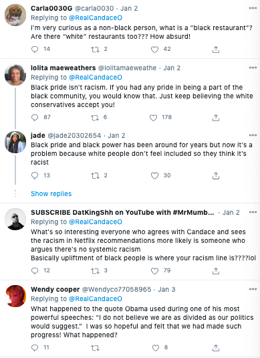The image size is (260, 358).
Task: Open three-dot menu on lolita maeweathers' tweet
Action: [253, 68]
